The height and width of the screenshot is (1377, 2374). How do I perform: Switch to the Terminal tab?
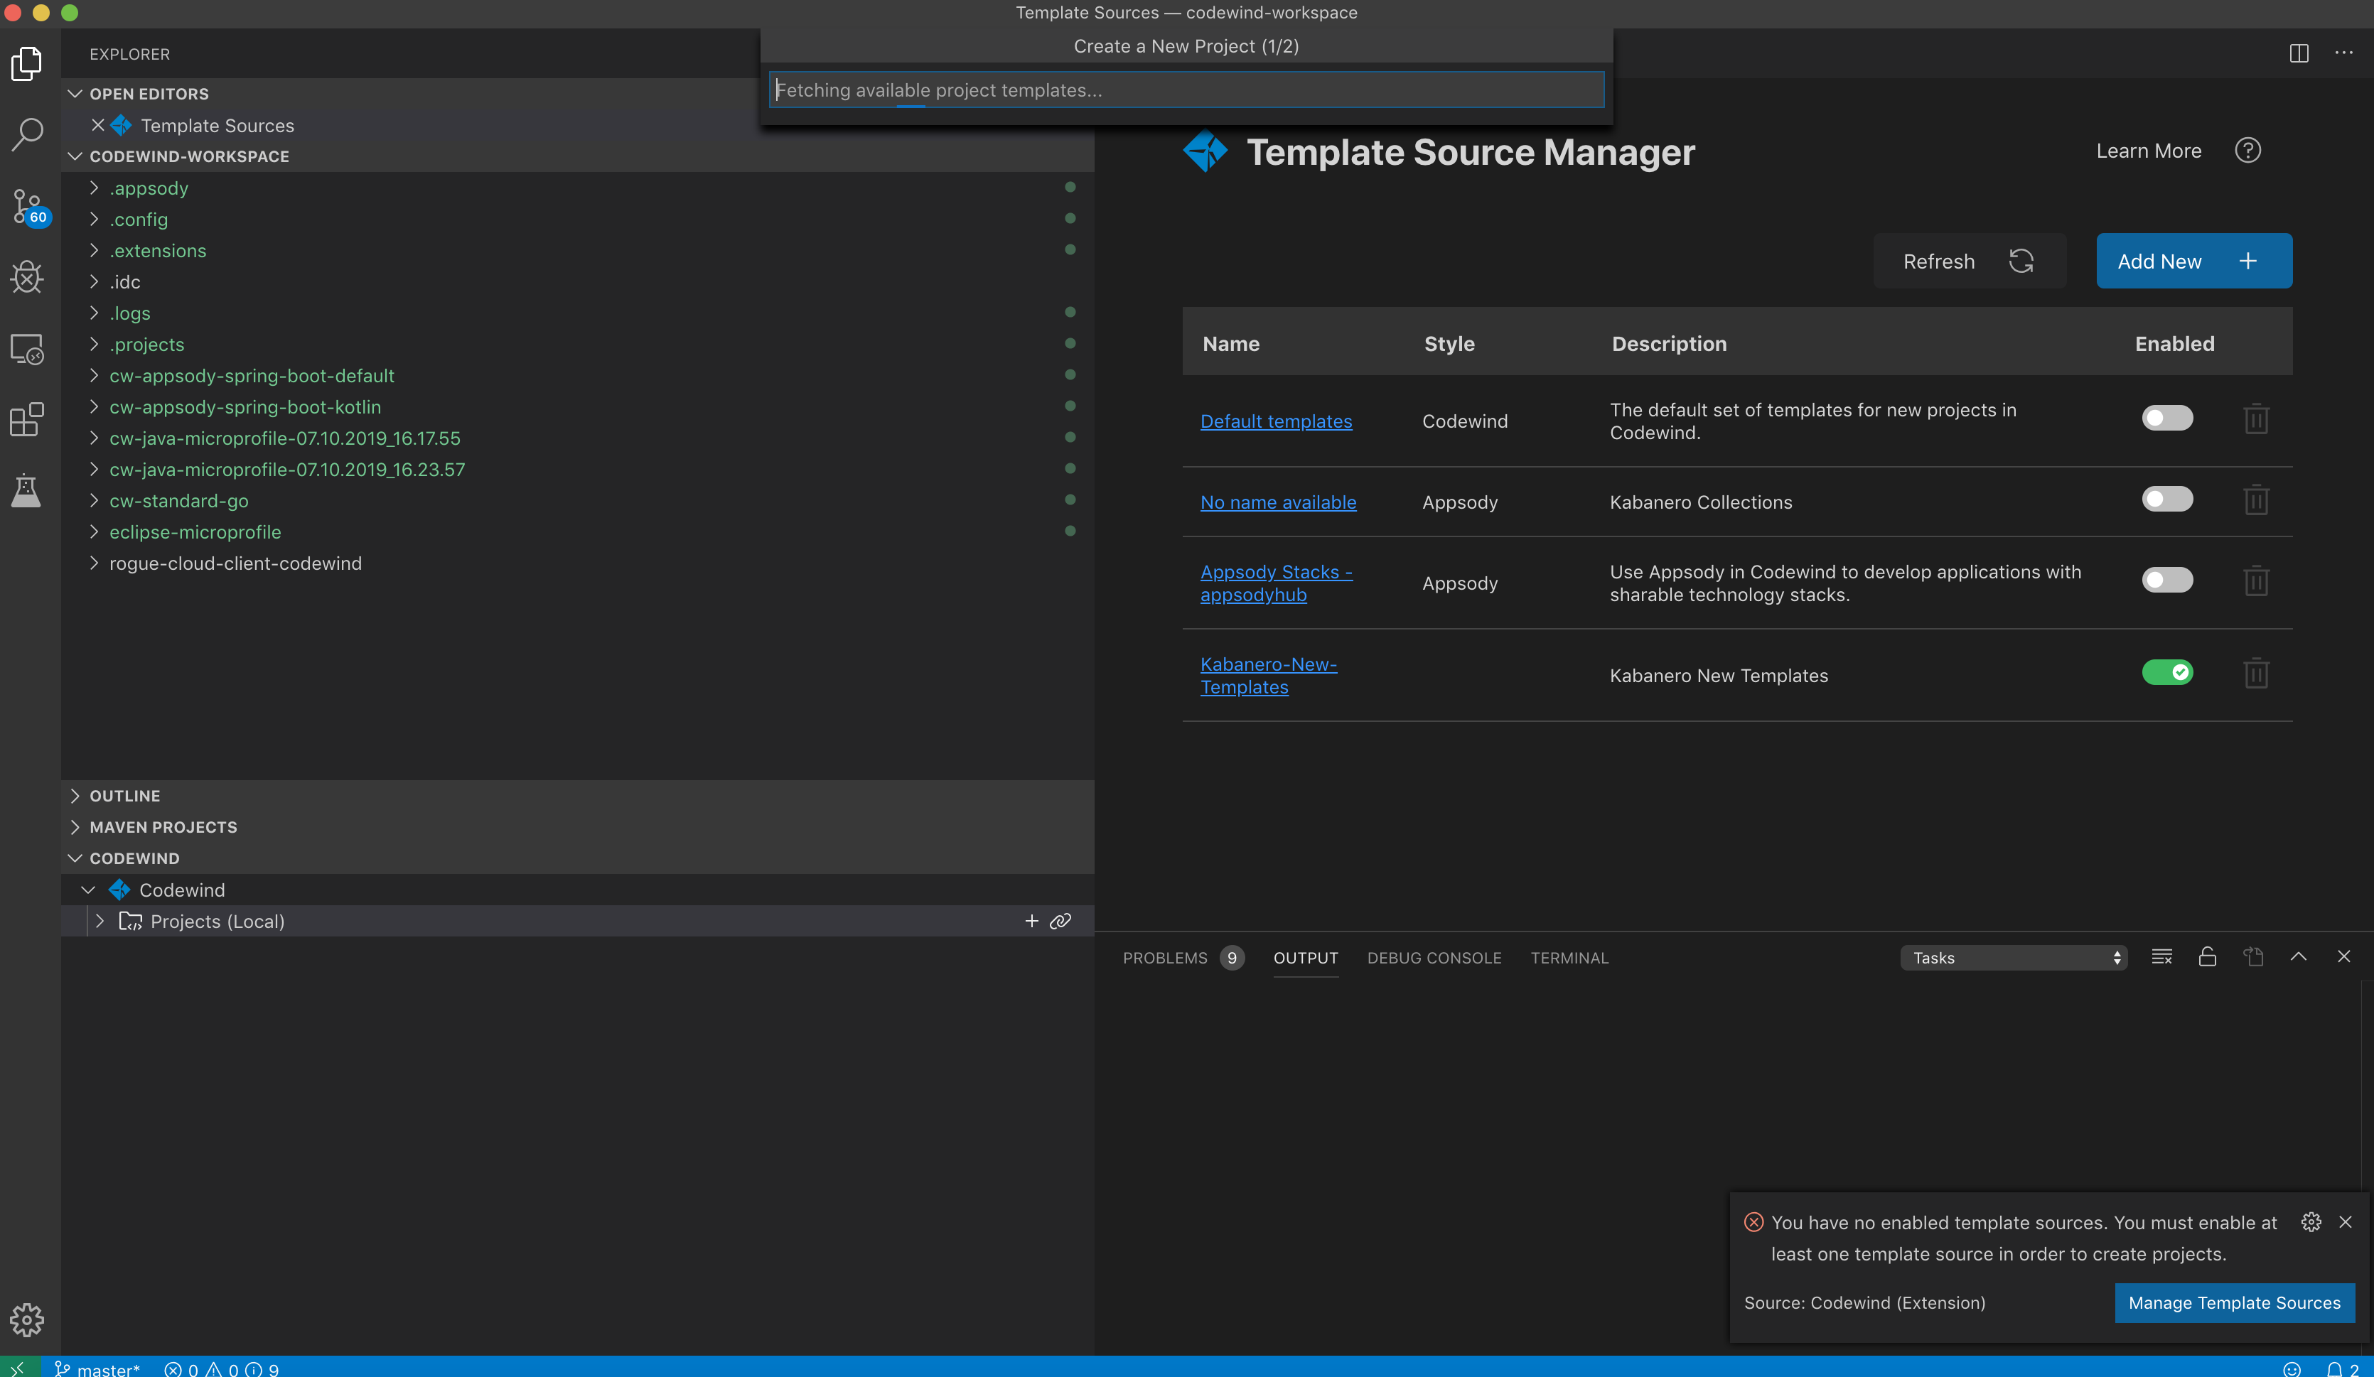[x=1569, y=958]
